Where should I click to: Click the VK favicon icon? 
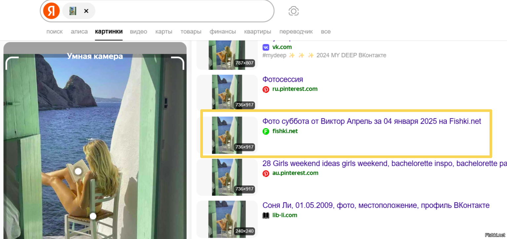click(266, 47)
